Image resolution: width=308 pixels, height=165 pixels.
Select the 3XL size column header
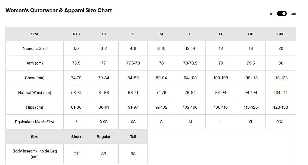(281, 34)
